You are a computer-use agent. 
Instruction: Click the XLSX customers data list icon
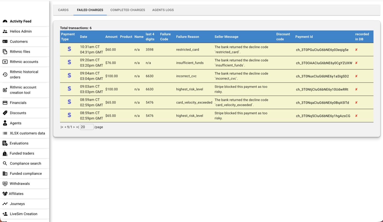coord(5,133)
